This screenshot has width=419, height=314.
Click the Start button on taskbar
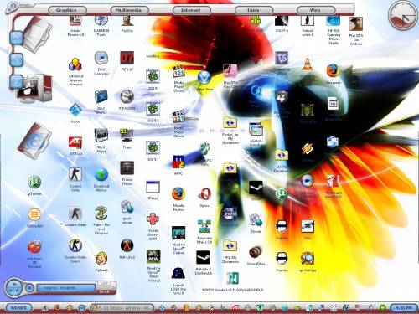tap(19, 307)
